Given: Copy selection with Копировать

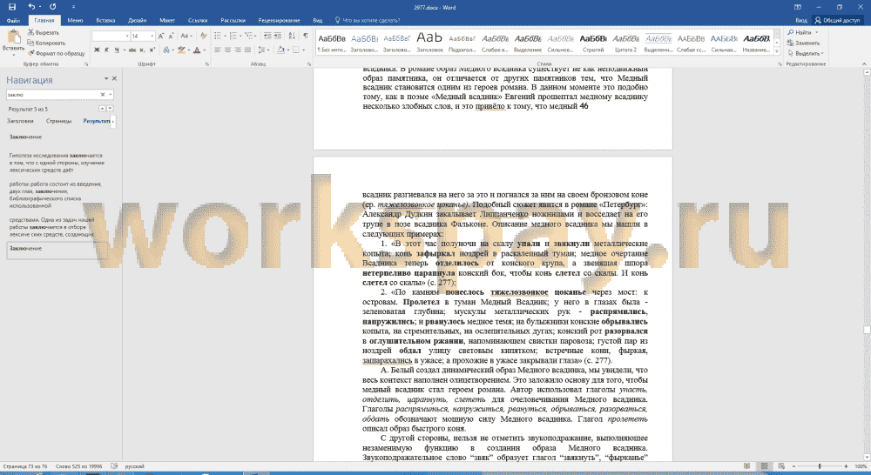Looking at the screenshot, I should (x=46, y=43).
